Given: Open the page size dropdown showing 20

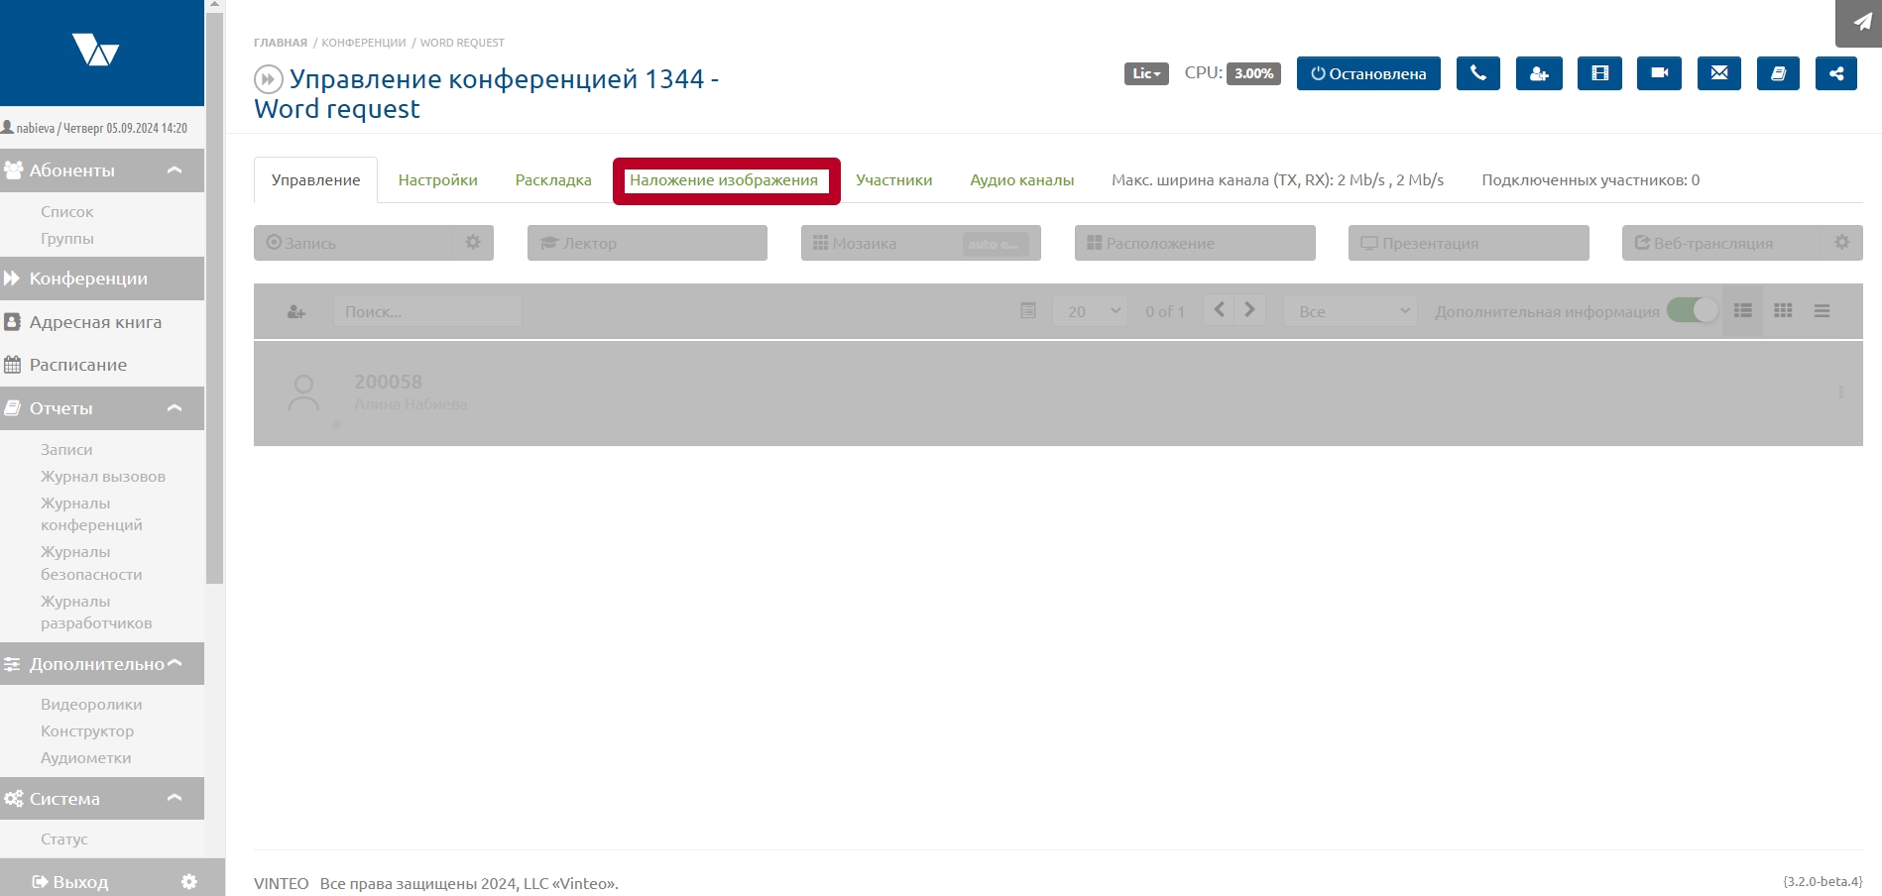Looking at the screenshot, I should pyautogui.click(x=1089, y=311).
